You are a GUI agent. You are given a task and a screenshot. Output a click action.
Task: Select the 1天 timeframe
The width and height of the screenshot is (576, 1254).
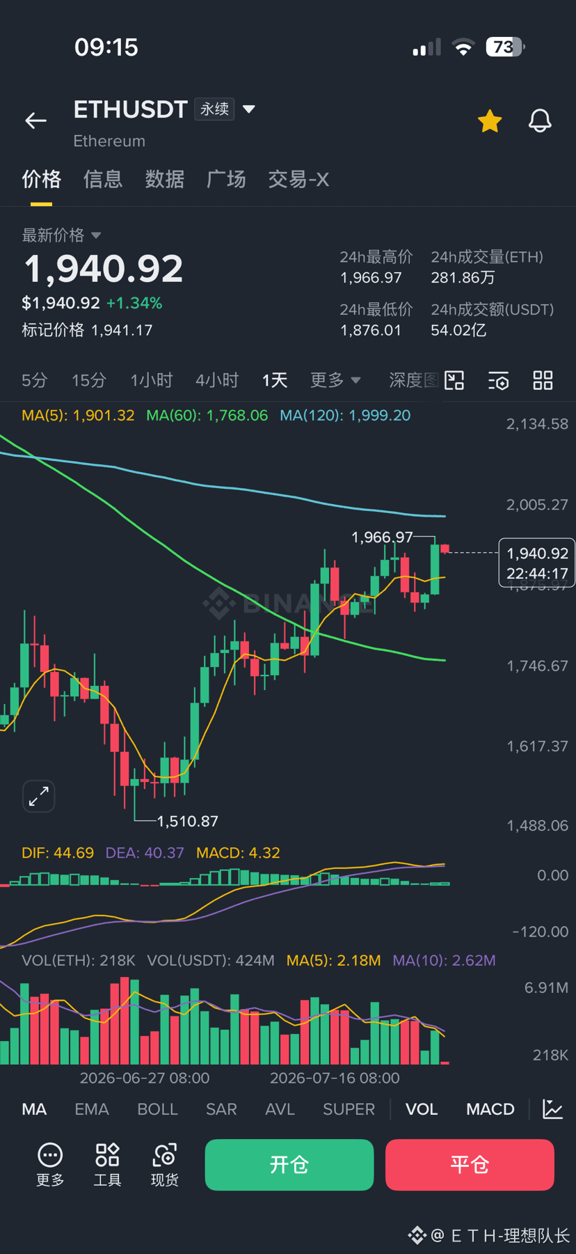(x=275, y=380)
